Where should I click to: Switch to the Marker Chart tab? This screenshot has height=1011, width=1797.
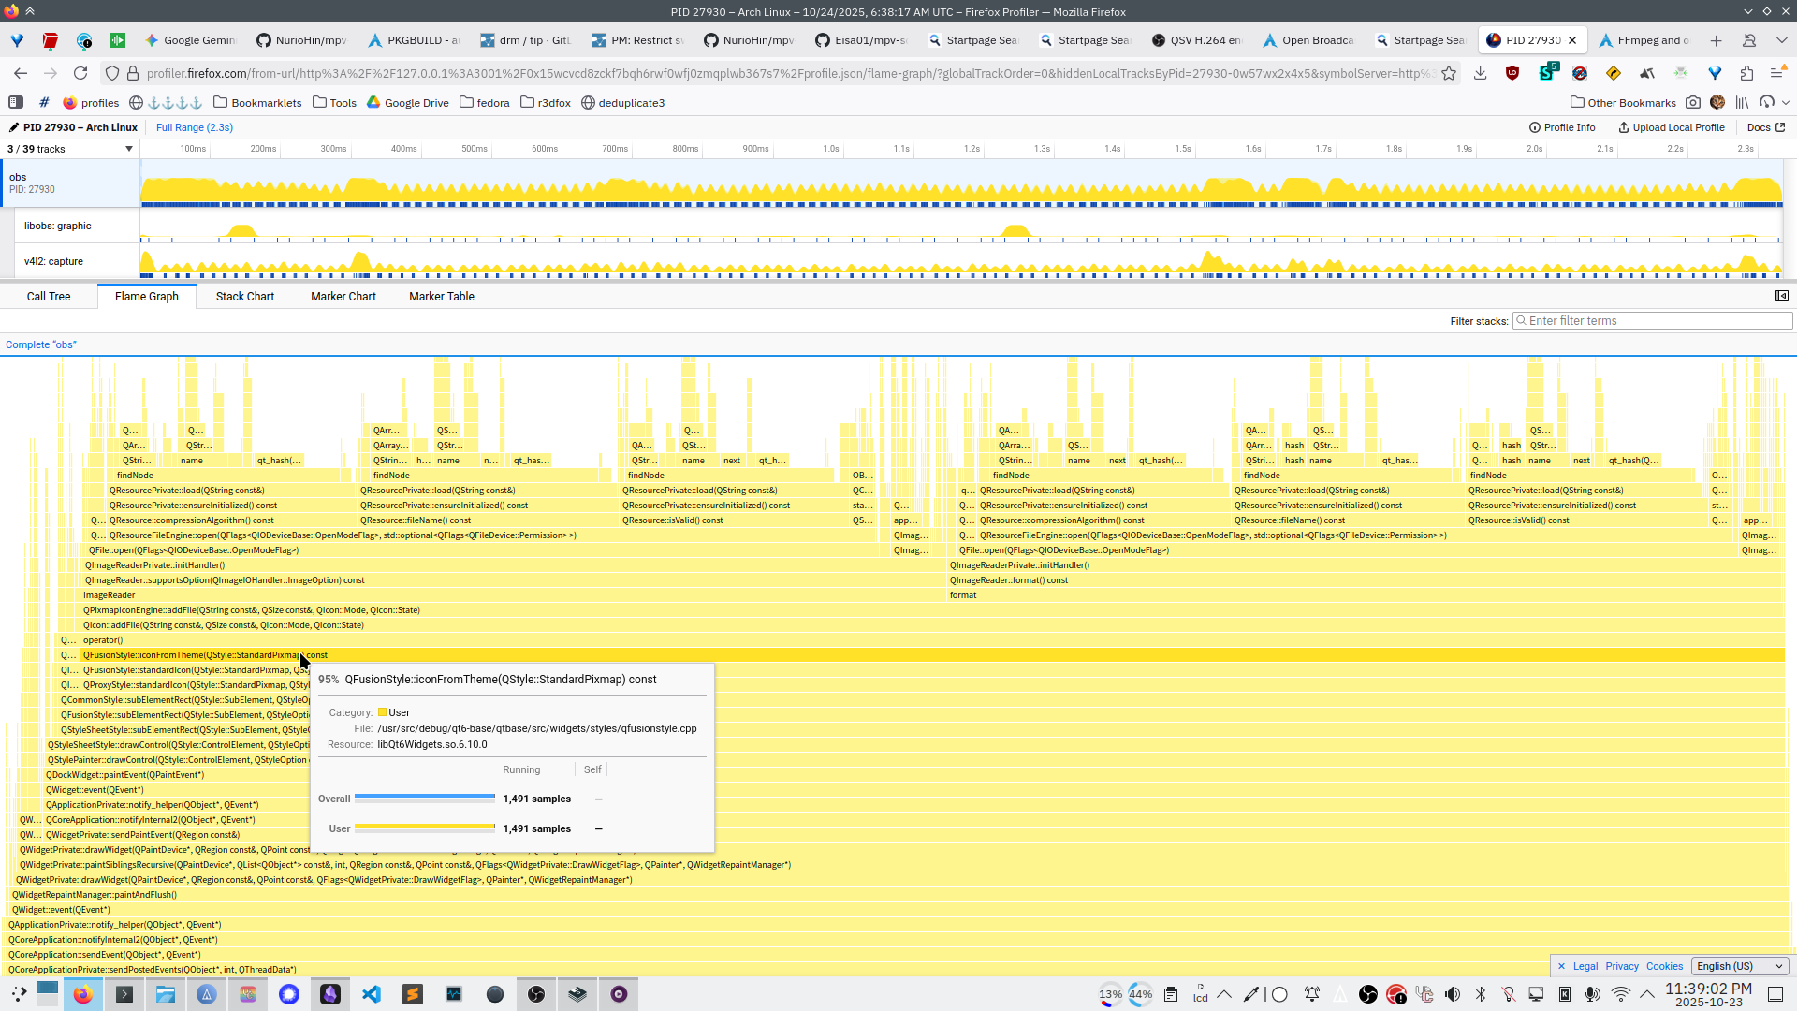click(343, 296)
